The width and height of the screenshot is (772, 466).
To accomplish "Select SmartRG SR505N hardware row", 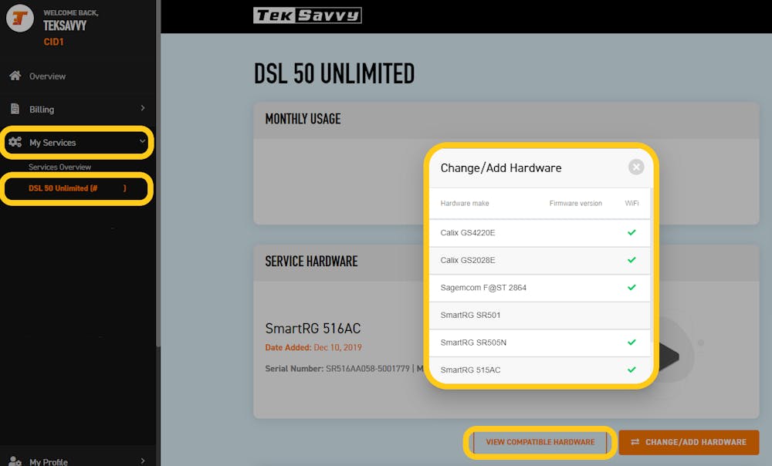I will coord(540,343).
